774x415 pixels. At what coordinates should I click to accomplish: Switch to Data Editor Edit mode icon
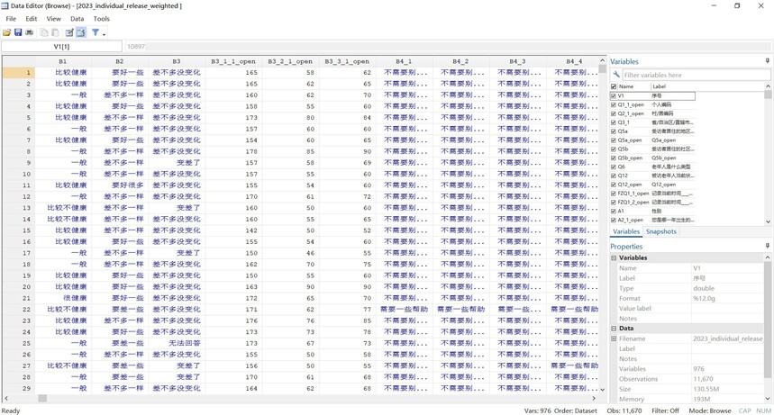69,33
